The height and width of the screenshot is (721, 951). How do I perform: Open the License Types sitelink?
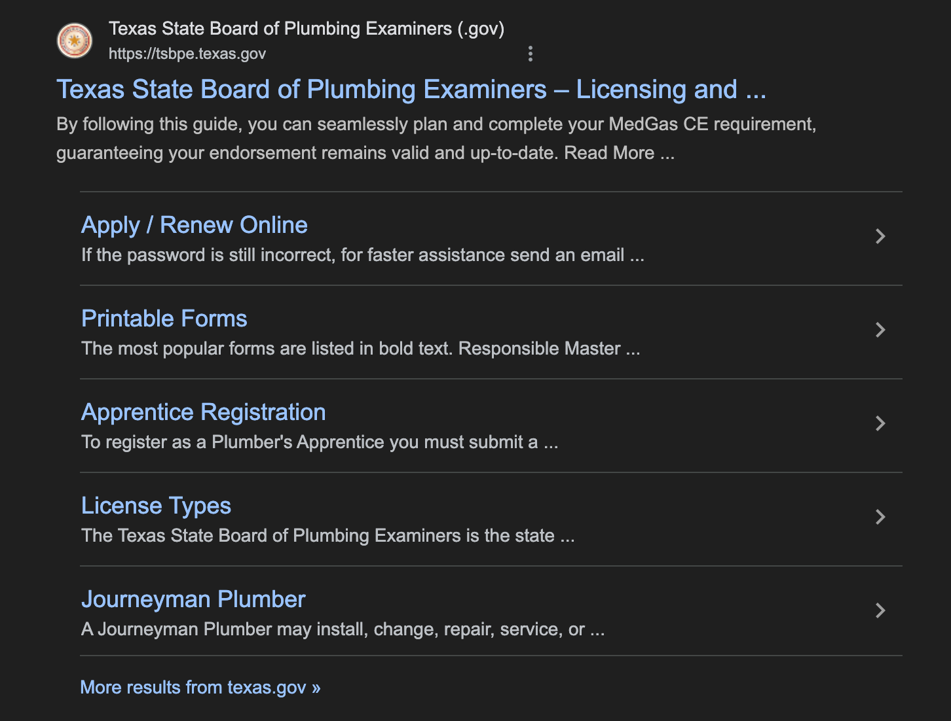(x=156, y=505)
